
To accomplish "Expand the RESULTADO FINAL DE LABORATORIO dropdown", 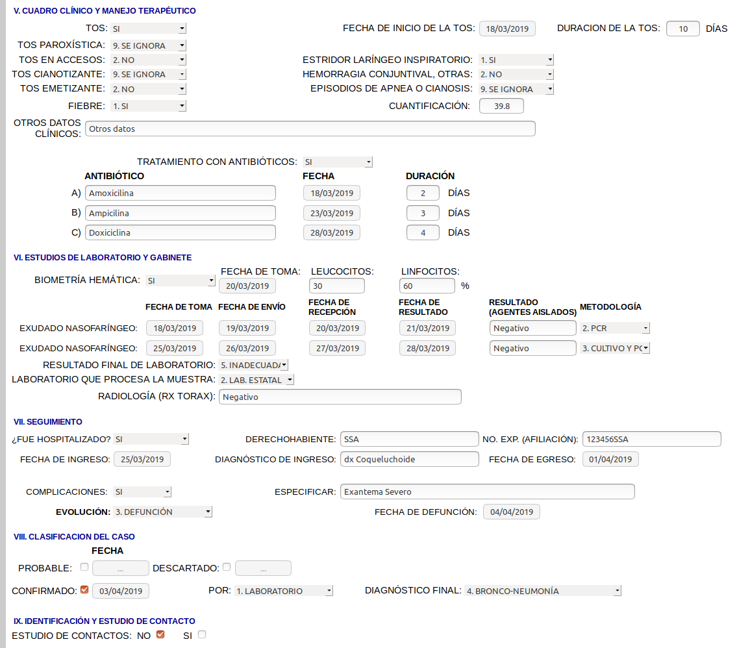I will 253,365.
